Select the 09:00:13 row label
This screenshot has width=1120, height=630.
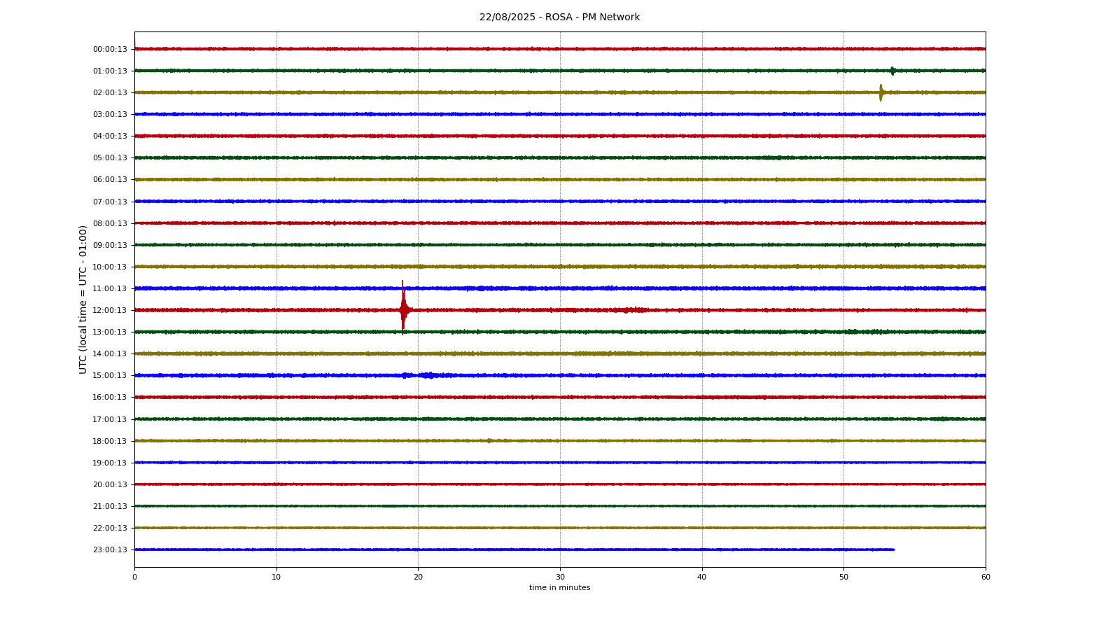point(110,245)
